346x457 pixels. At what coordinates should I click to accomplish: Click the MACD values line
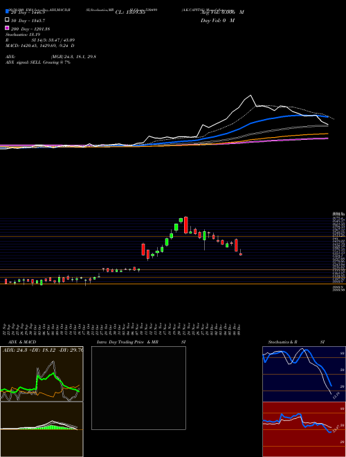click(40, 46)
